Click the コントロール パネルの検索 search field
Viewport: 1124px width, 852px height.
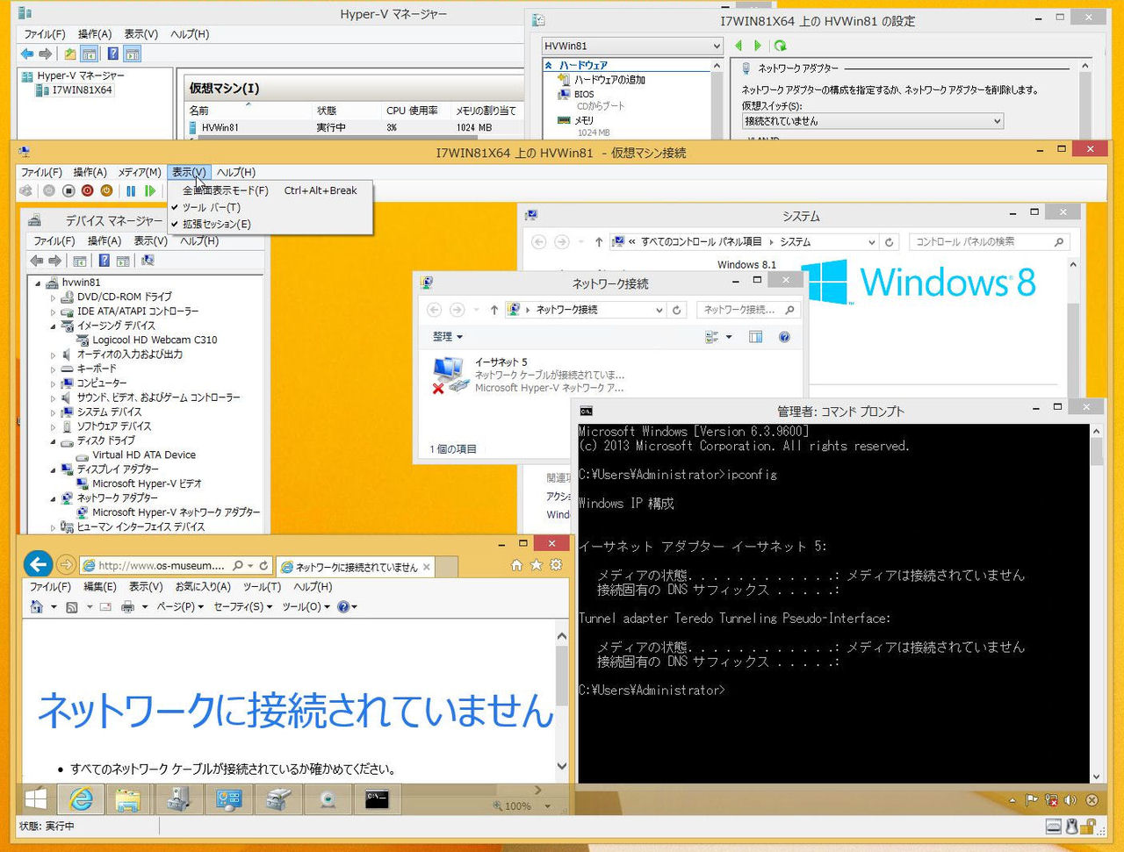point(989,242)
